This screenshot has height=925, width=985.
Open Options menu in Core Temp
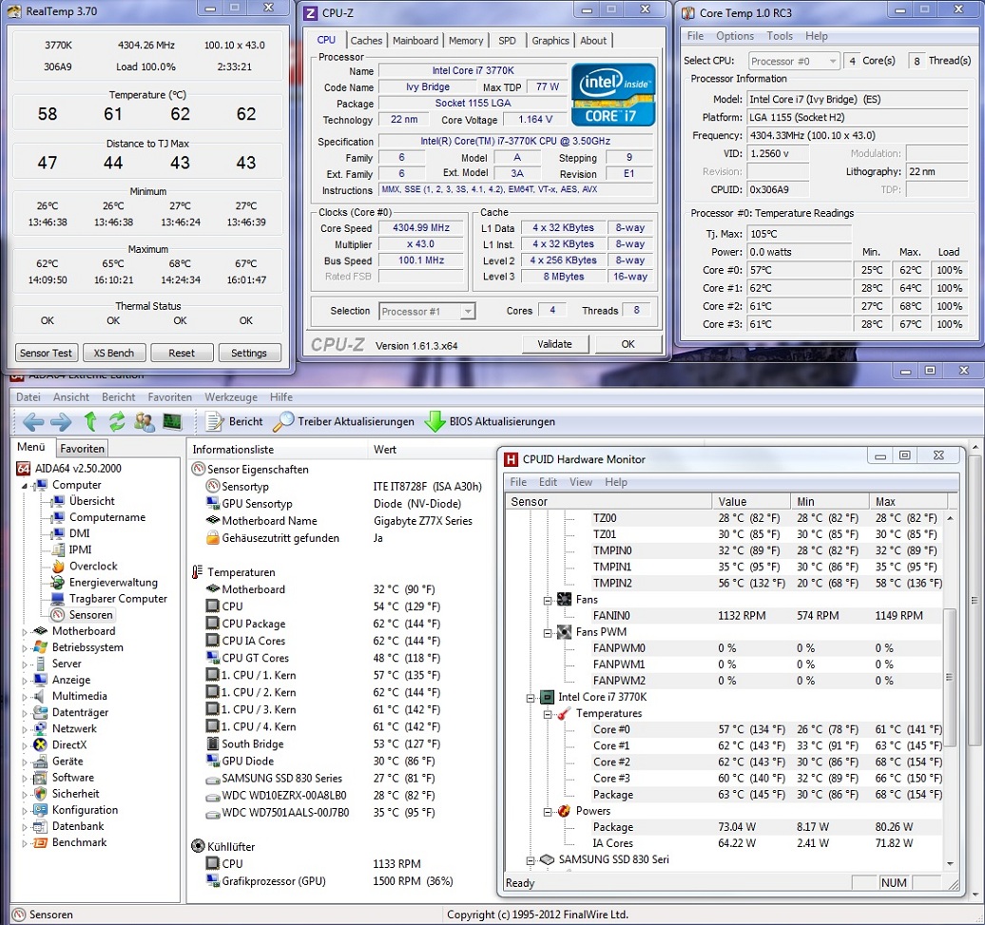point(734,36)
